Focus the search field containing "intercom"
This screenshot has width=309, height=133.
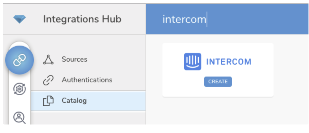coord(184,20)
